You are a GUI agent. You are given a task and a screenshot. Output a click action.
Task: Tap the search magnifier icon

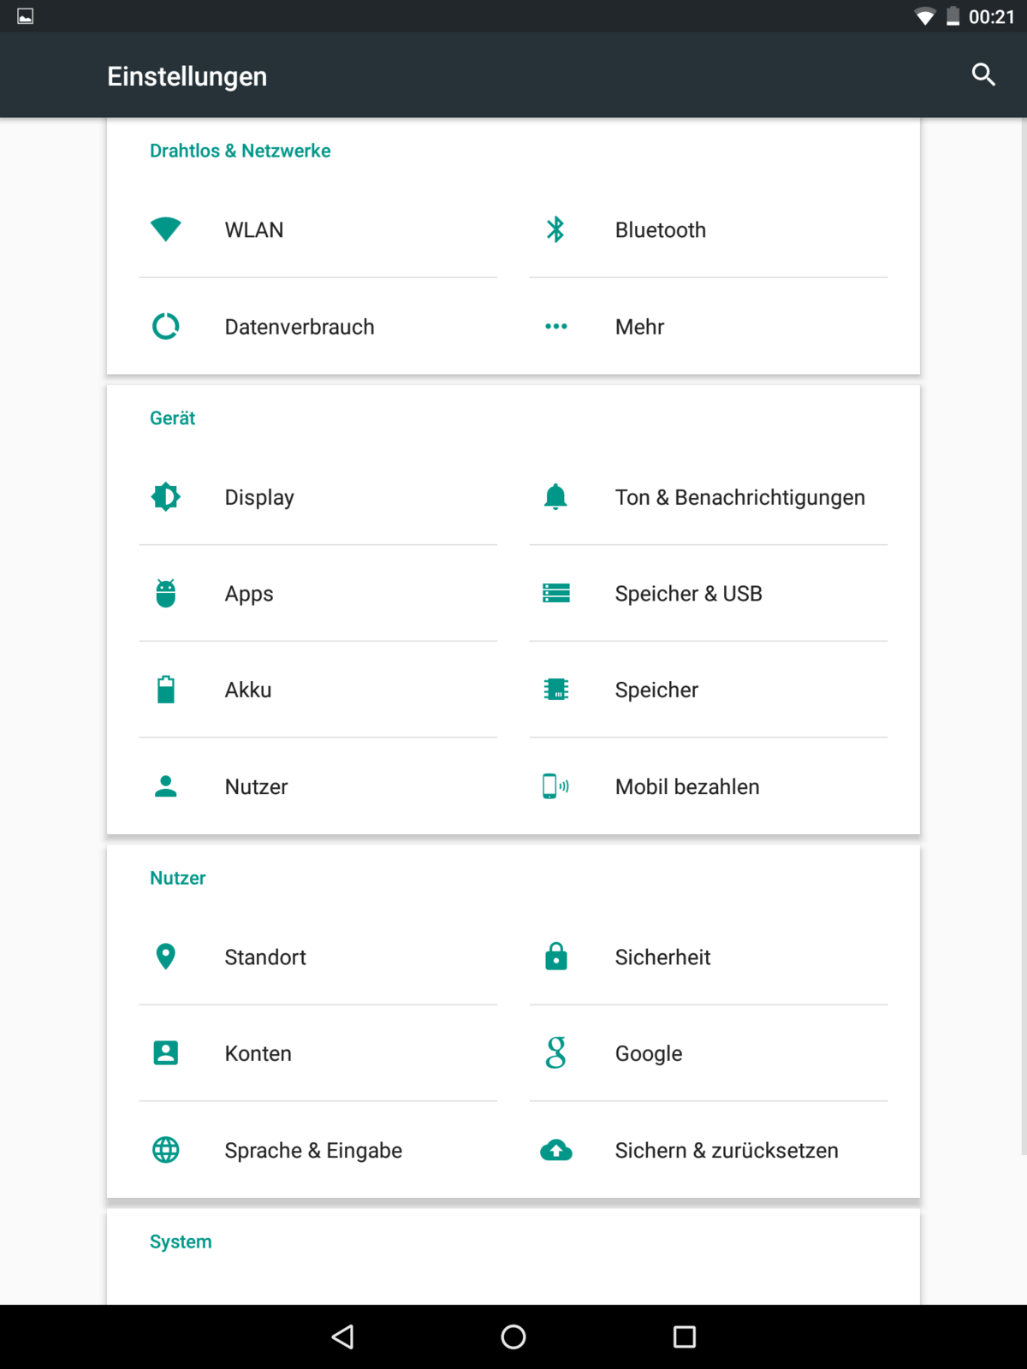[983, 75]
